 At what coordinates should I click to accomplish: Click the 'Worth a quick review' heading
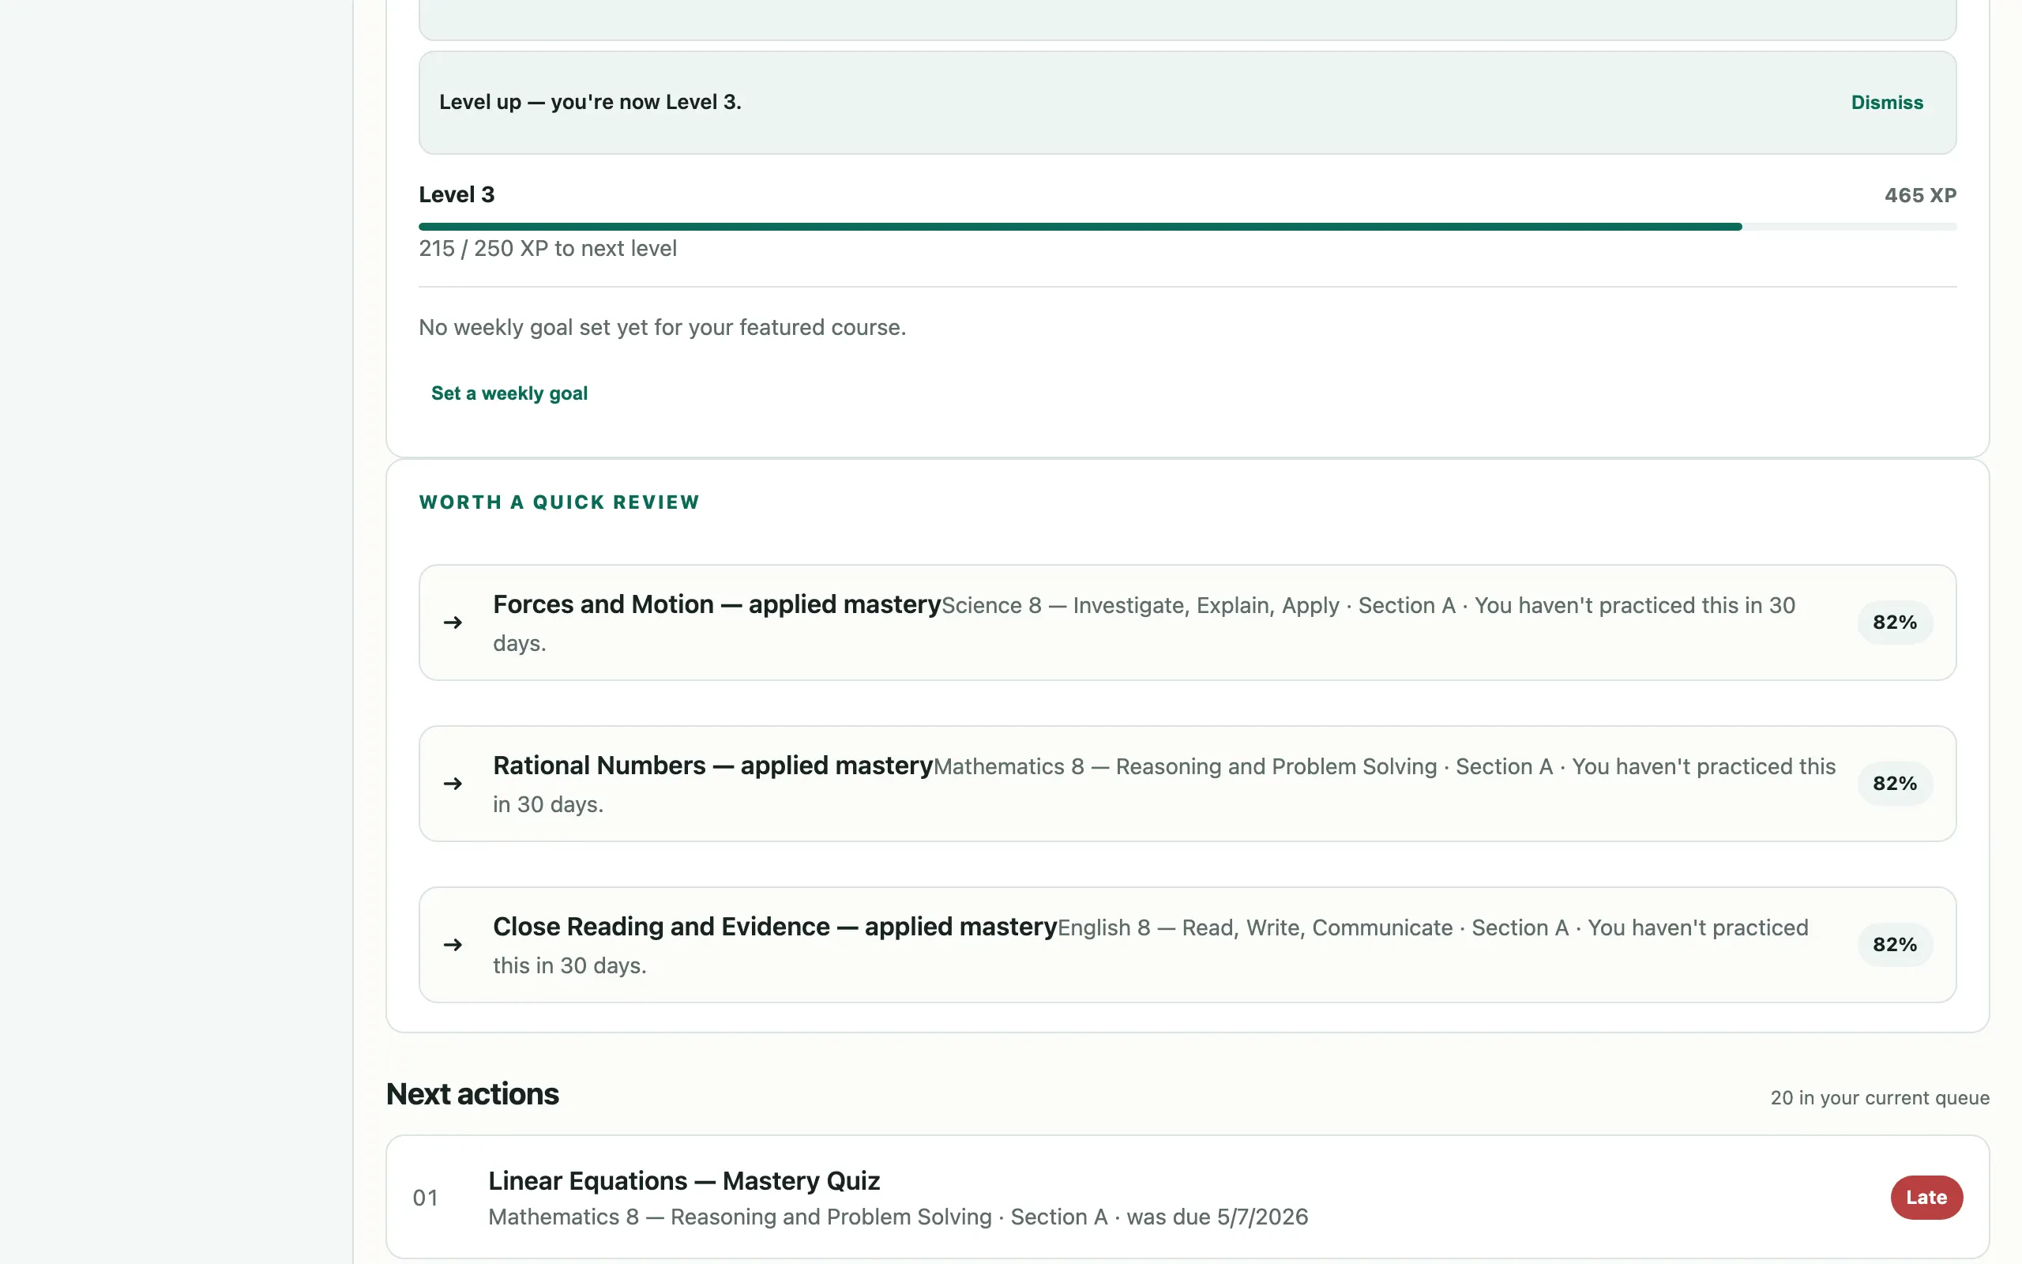coord(559,502)
